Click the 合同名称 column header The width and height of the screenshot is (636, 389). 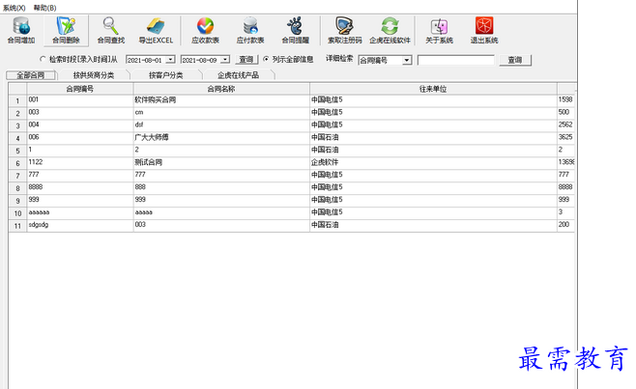[x=221, y=89]
